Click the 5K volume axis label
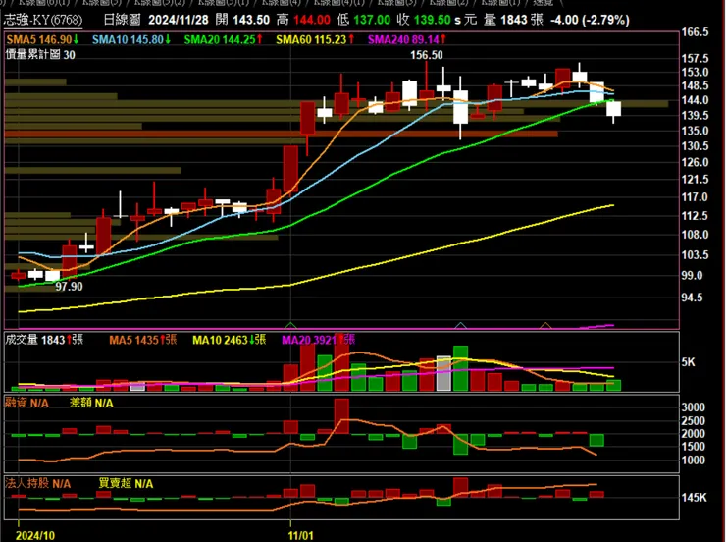The width and height of the screenshot is (726, 542). (x=689, y=362)
